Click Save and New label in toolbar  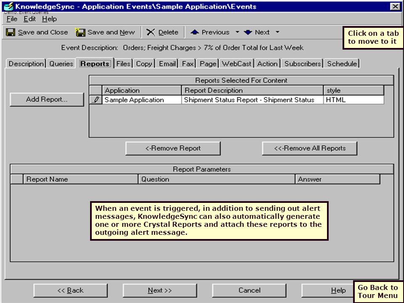click(x=111, y=32)
